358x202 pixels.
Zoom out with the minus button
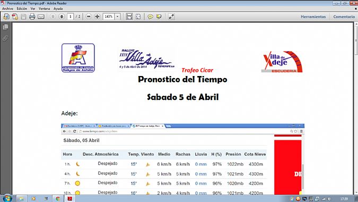89,16
